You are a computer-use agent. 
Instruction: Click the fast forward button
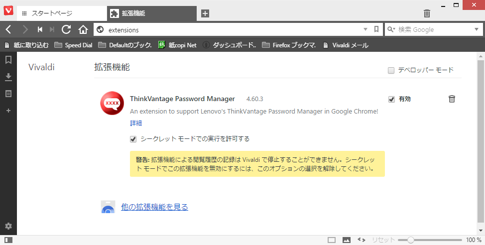click(52, 29)
